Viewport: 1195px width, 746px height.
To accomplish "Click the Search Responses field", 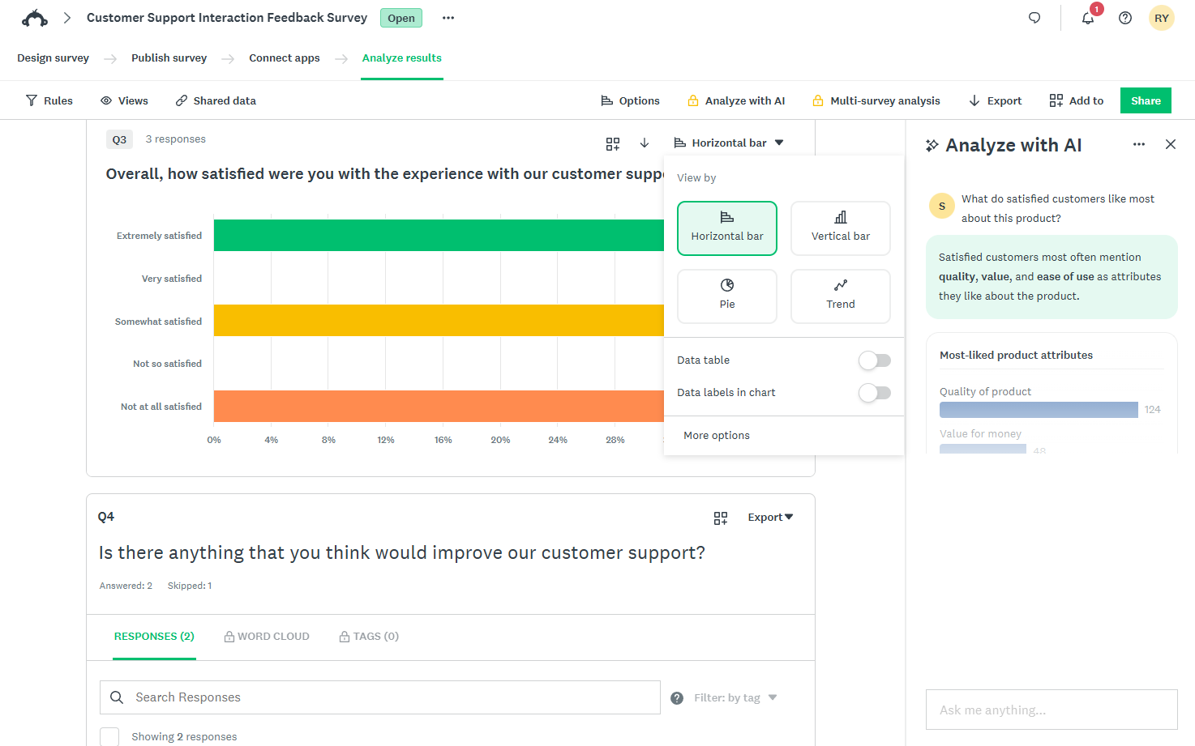I will click(380, 697).
